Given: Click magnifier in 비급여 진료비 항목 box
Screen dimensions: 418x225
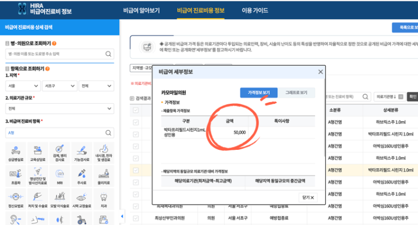Looking at the screenshot, I should 108,133.
